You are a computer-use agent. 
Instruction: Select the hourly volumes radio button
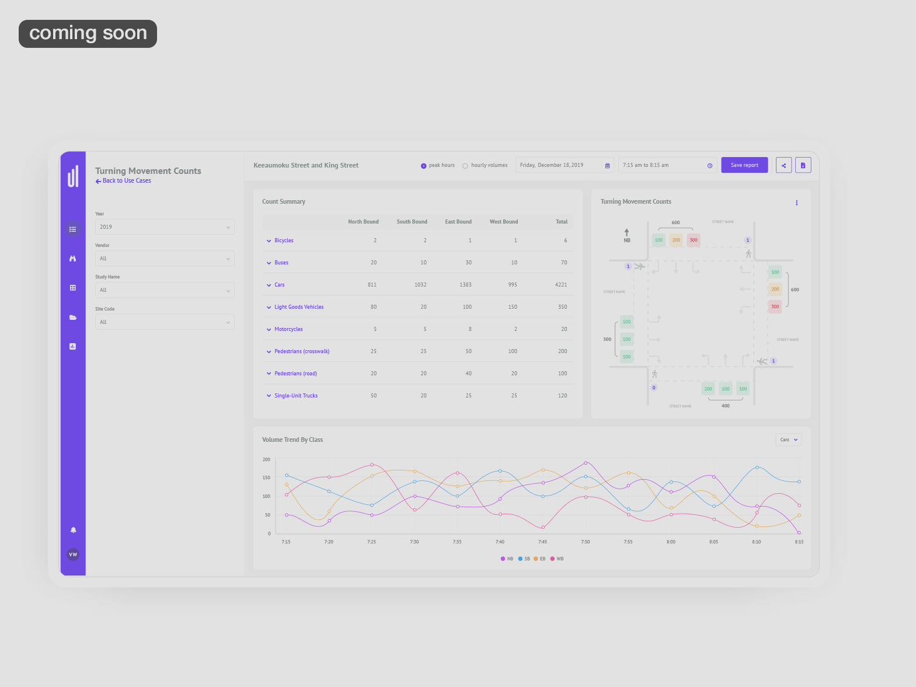465,166
